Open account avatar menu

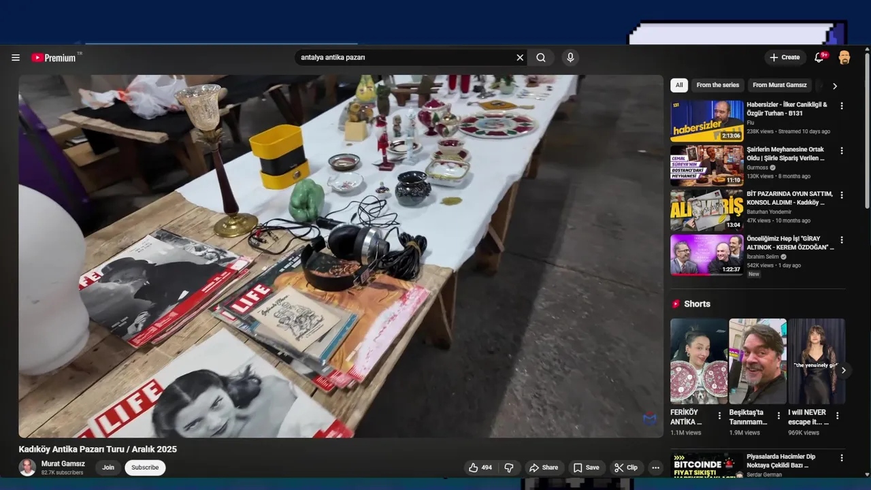[844, 58]
